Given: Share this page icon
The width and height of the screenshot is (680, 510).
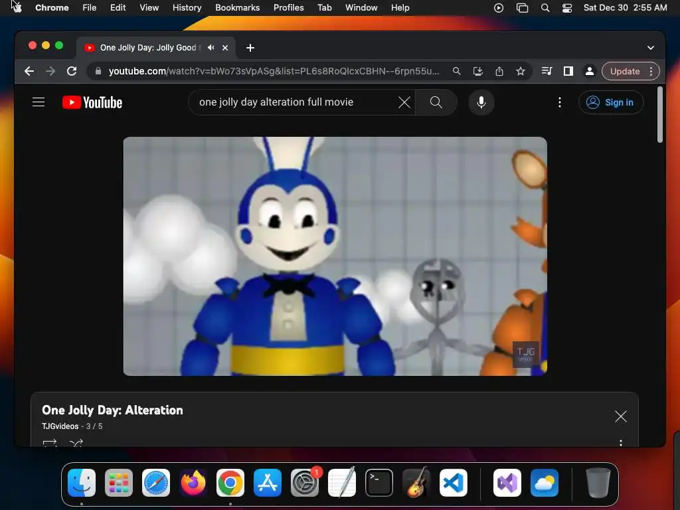Looking at the screenshot, I should coord(499,71).
